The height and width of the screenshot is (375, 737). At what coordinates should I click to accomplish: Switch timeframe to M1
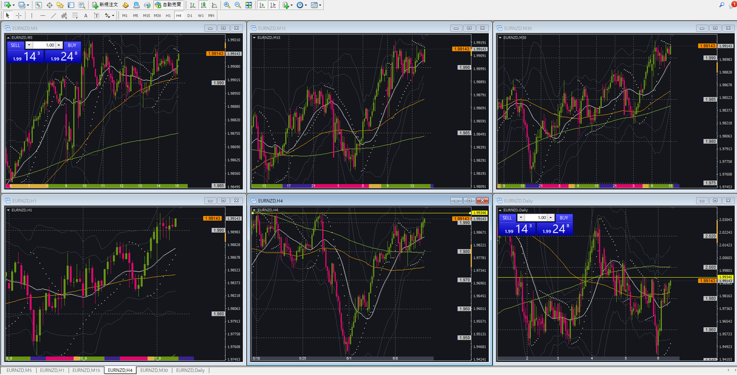125,15
